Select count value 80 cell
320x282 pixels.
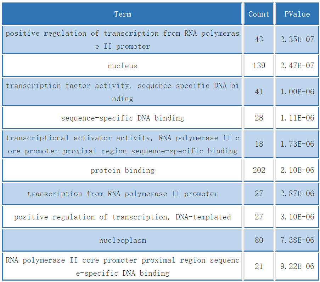pyautogui.click(x=259, y=240)
